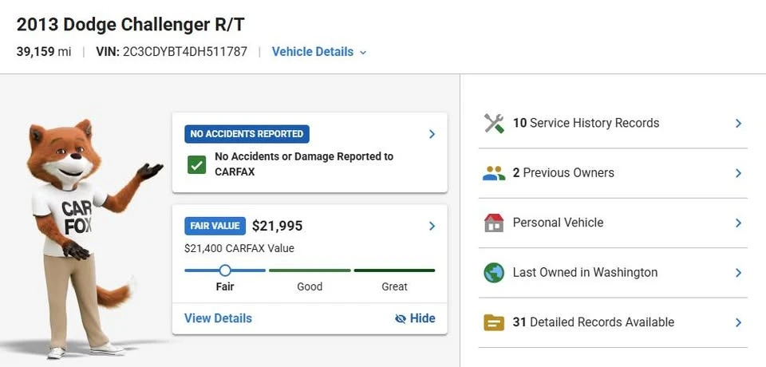Click the Good segment of value bar
Image resolution: width=766 pixels, height=367 pixels.
[310, 270]
